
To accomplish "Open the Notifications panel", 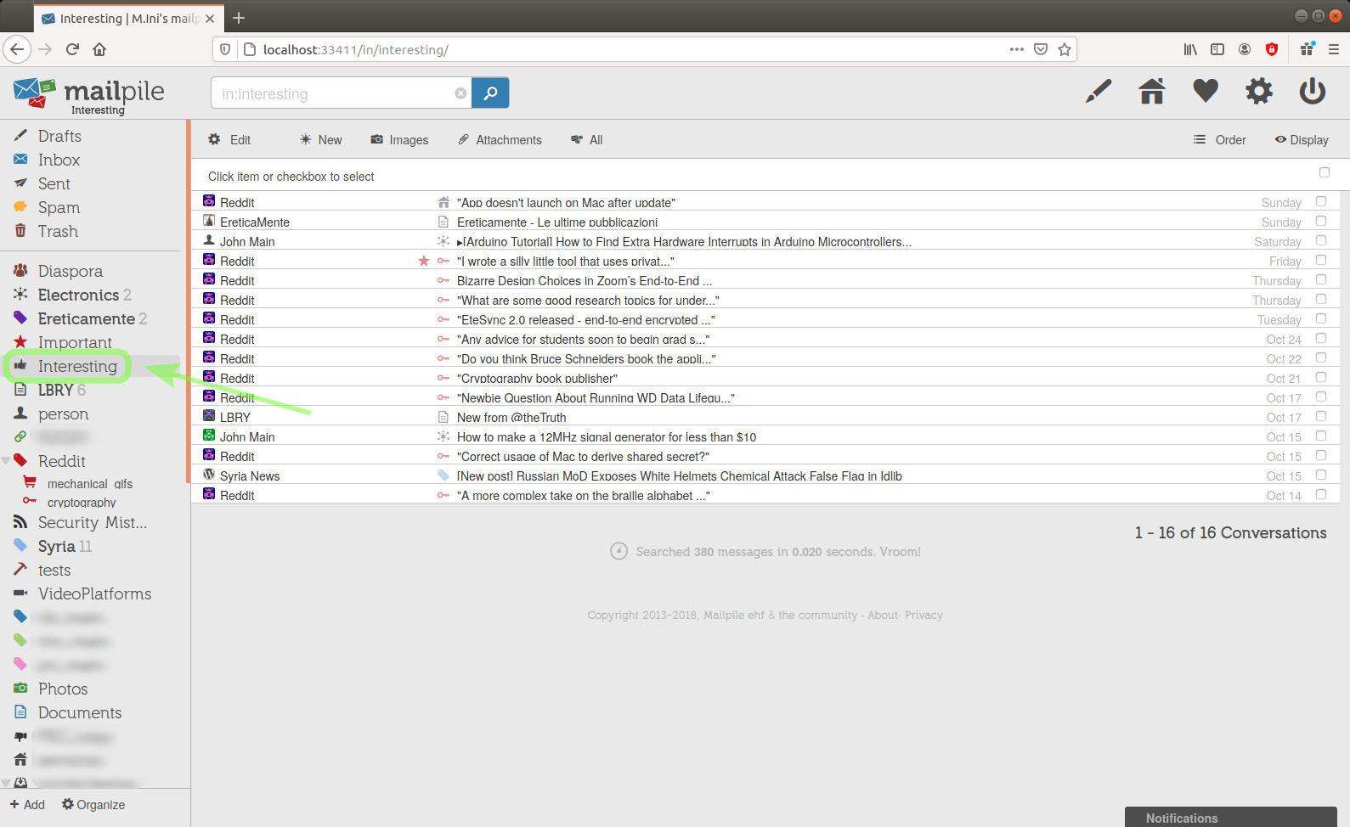I will [x=1230, y=818].
